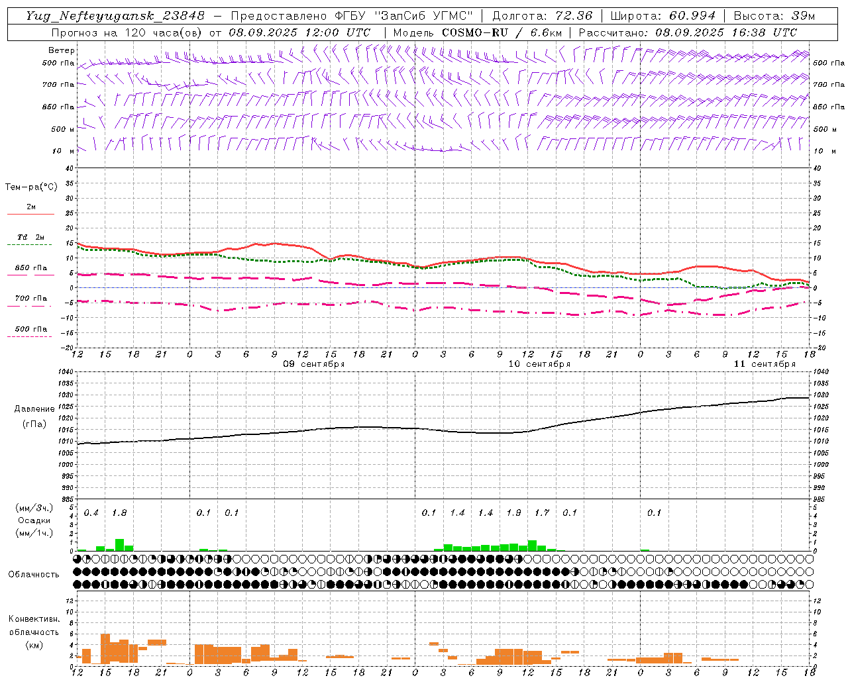Click the Долгота: 72.36 value
The image size is (848, 678).
click(542, 16)
